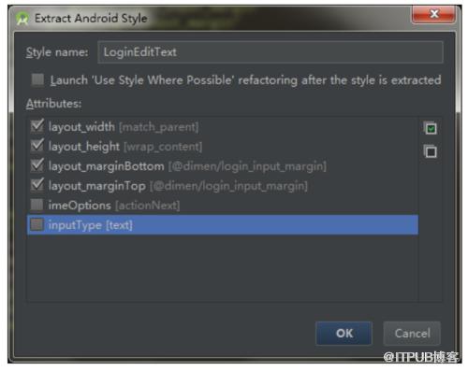Select the layout_width [match_parent] row text
The width and height of the screenshot is (468, 371).
pos(124,127)
